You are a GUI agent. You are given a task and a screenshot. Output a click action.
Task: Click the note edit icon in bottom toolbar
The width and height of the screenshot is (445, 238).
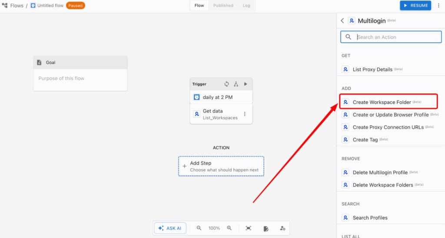click(266, 228)
